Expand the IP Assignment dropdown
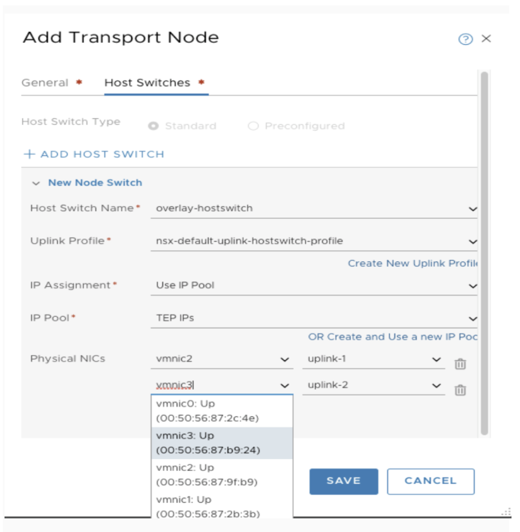Viewport: 520px width, 532px height. coord(472,286)
